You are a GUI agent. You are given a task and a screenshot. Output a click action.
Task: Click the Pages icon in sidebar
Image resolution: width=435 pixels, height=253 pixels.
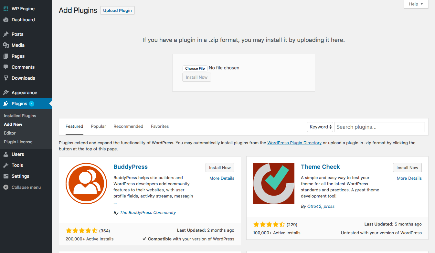point(6,56)
